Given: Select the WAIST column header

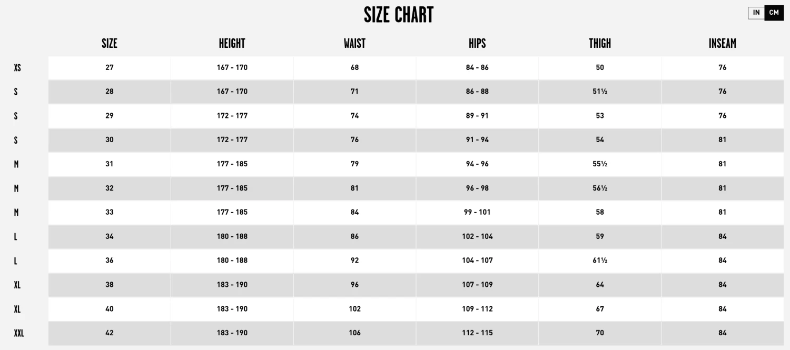Looking at the screenshot, I should (x=354, y=44).
